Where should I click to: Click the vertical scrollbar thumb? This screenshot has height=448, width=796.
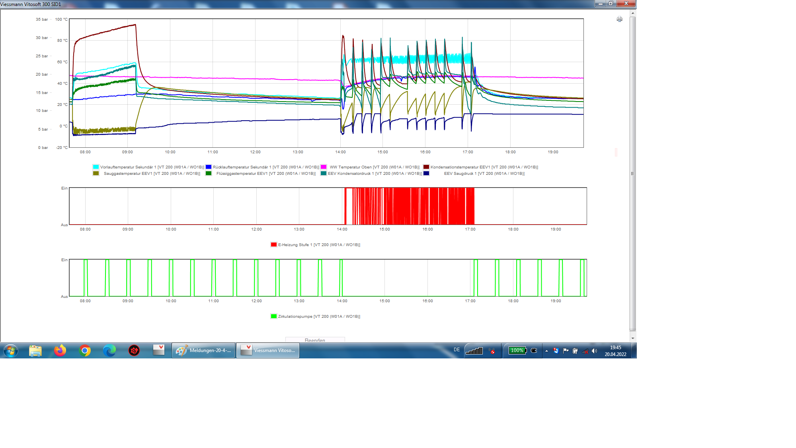632,173
